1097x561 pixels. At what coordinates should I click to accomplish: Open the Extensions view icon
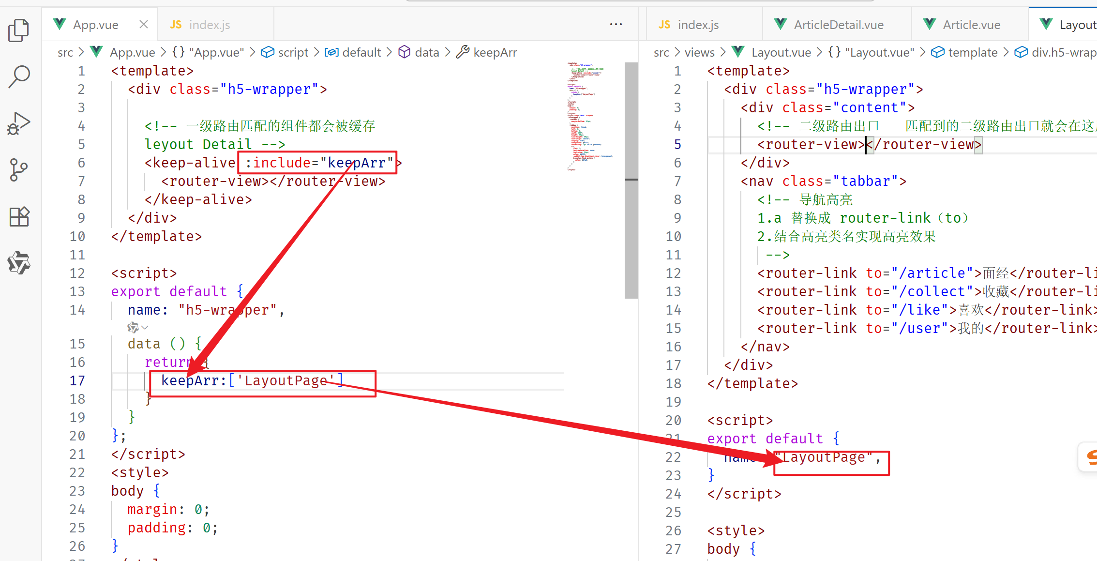[19, 216]
